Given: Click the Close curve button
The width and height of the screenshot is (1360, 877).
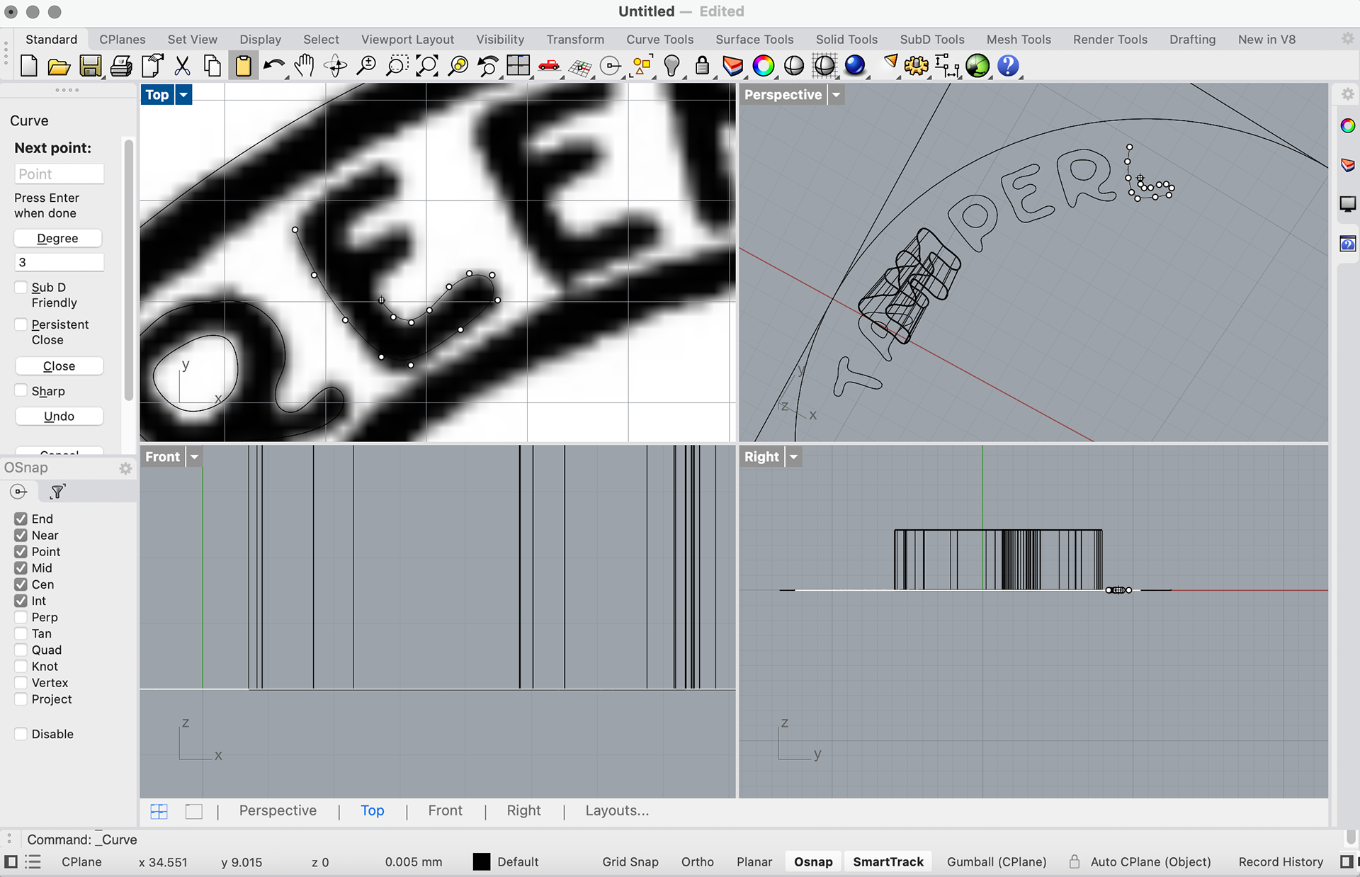Looking at the screenshot, I should coord(58,366).
